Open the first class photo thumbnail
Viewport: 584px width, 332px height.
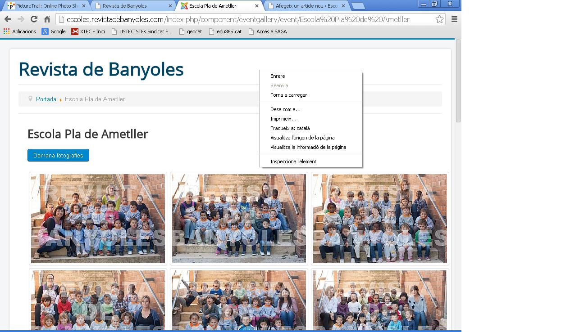(98, 218)
